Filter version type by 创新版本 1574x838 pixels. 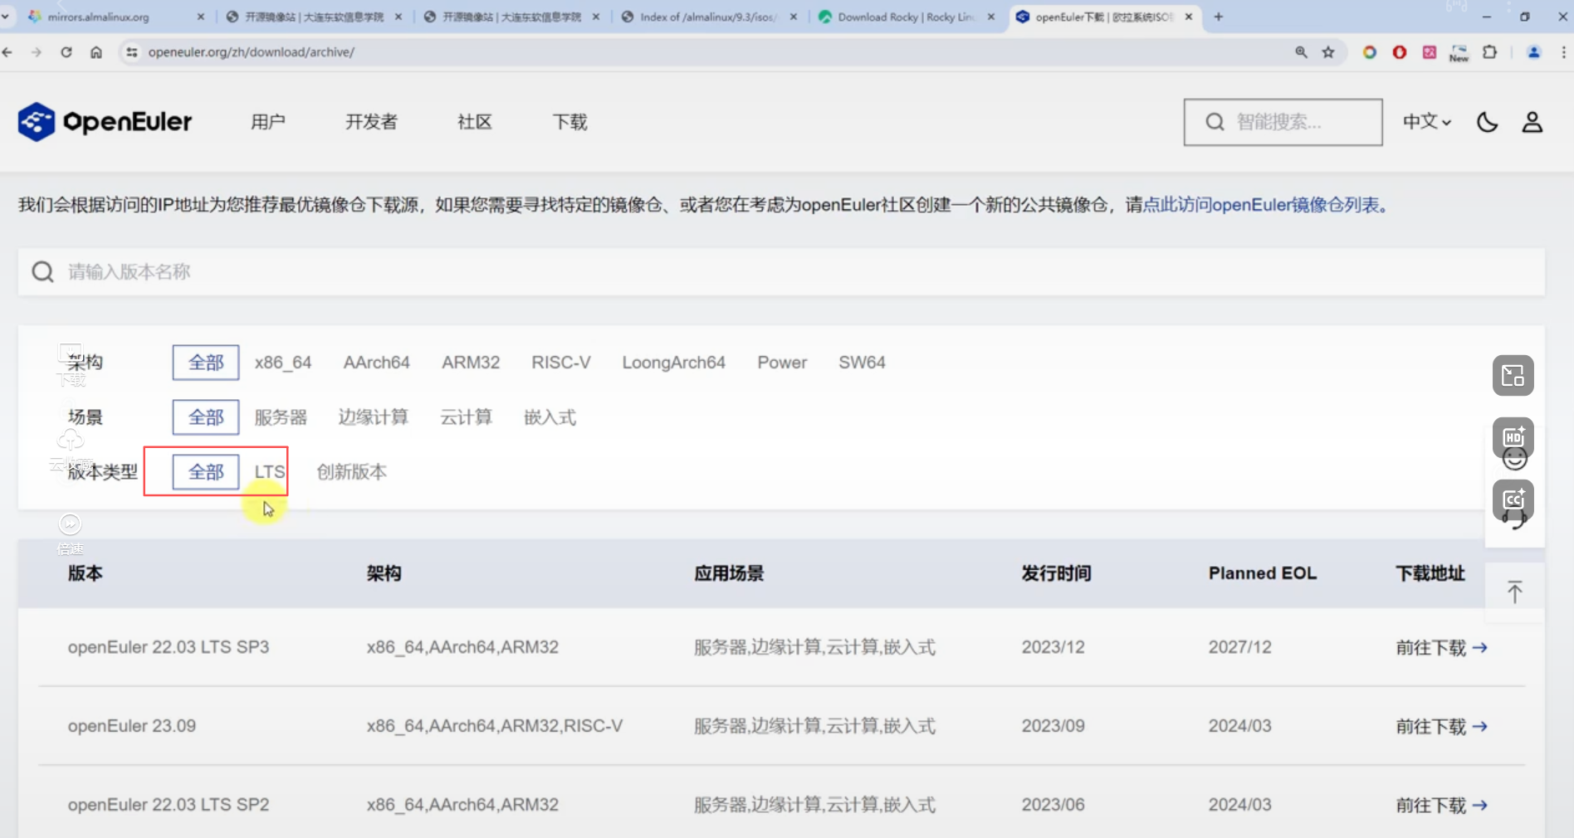351,472
